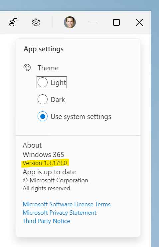Click the settings gear icon
Screen dimensions: 159x247
pos(36,22)
